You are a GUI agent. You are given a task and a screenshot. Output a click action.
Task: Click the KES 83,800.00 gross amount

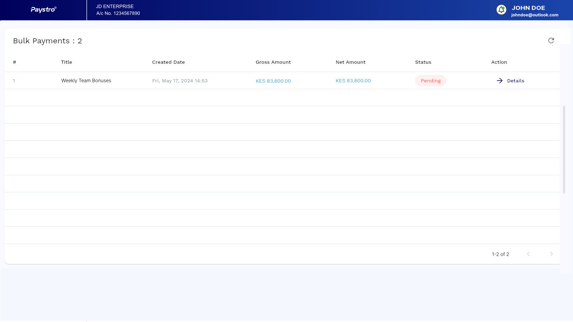pyautogui.click(x=273, y=81)
